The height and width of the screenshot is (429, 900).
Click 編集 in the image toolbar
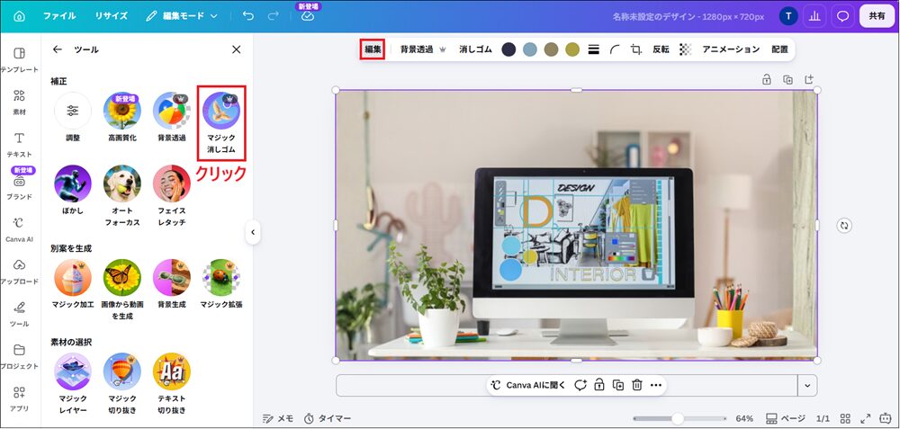tap(373, 49)
